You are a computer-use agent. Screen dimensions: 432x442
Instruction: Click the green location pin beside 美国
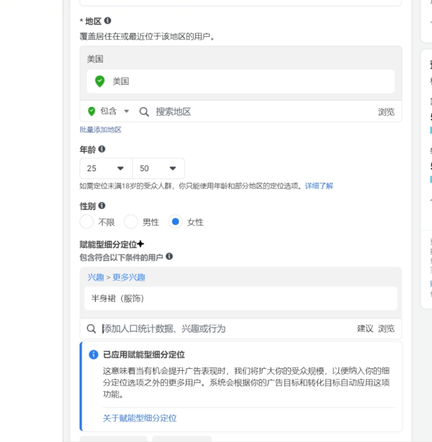100,81
